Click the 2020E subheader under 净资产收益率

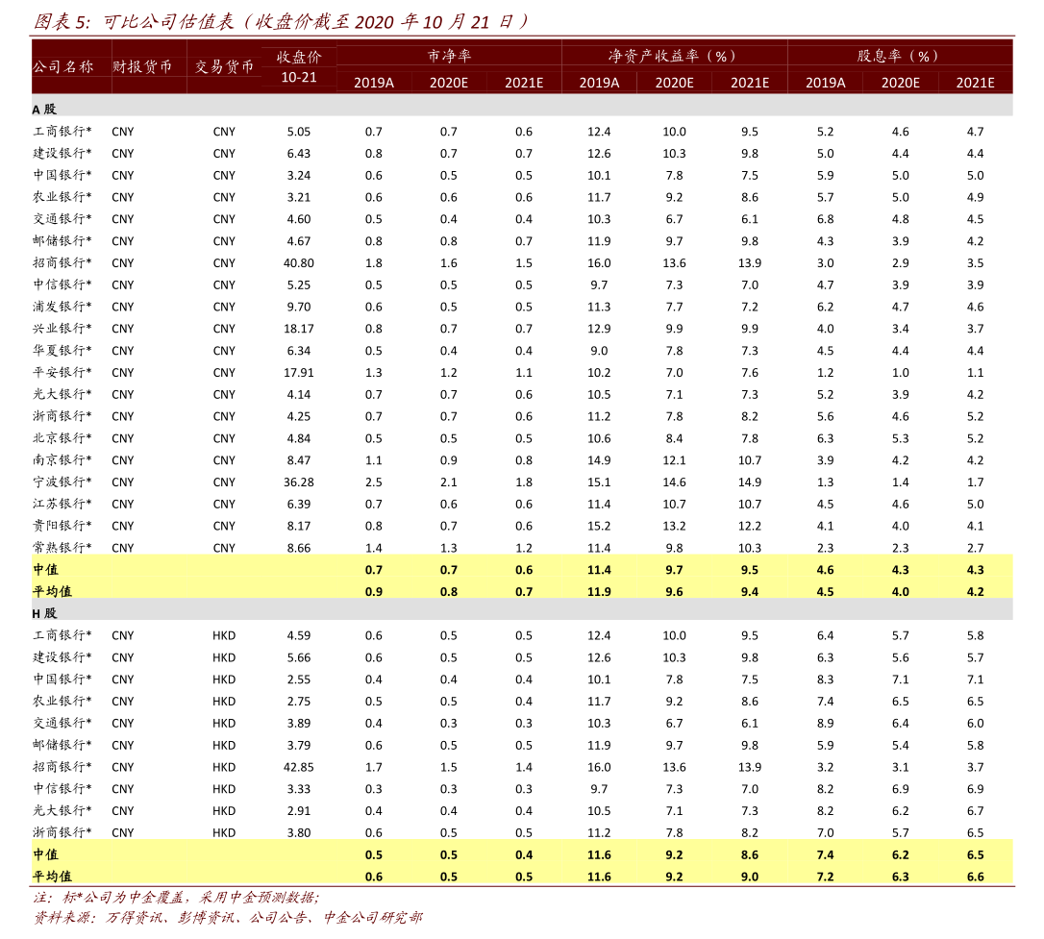[674, 83]
